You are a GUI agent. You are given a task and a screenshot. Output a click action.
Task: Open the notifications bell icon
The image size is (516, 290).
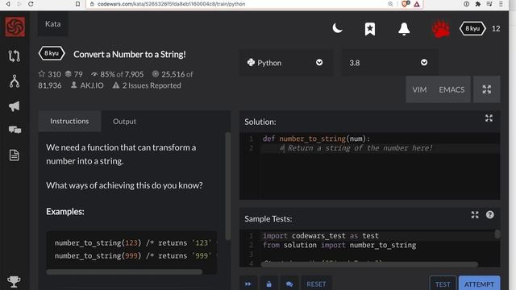(404, 29)
